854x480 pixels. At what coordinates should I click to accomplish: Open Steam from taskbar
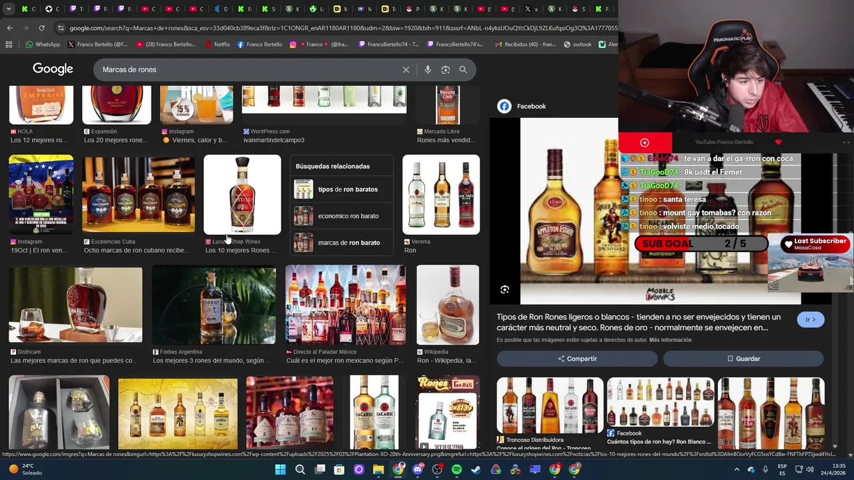click(x=476, y=469)
